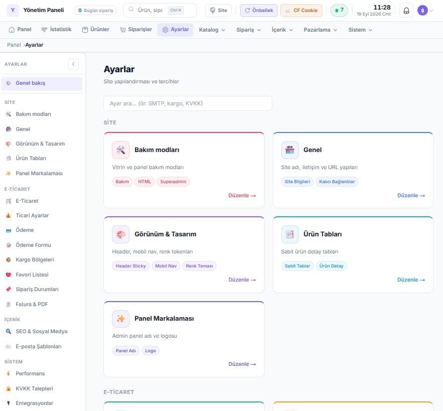This screenshot has width=443, height=411.
Task: Click the Ürün Tabları card icon
Action: coord(290,234)
